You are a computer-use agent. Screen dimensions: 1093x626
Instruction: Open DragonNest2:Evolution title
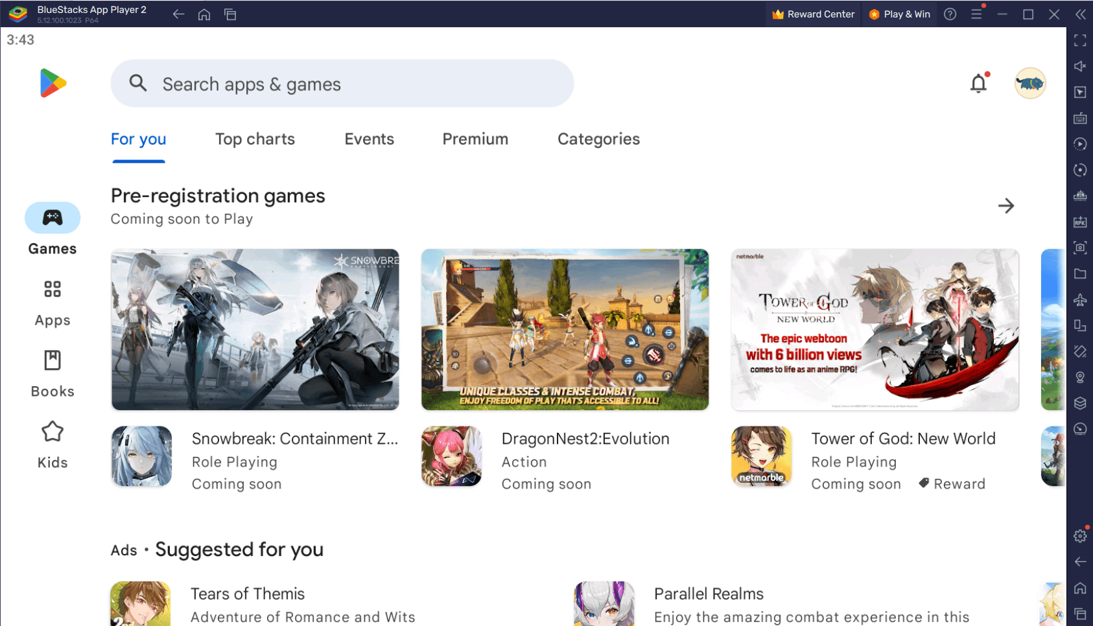click(585, 439)
